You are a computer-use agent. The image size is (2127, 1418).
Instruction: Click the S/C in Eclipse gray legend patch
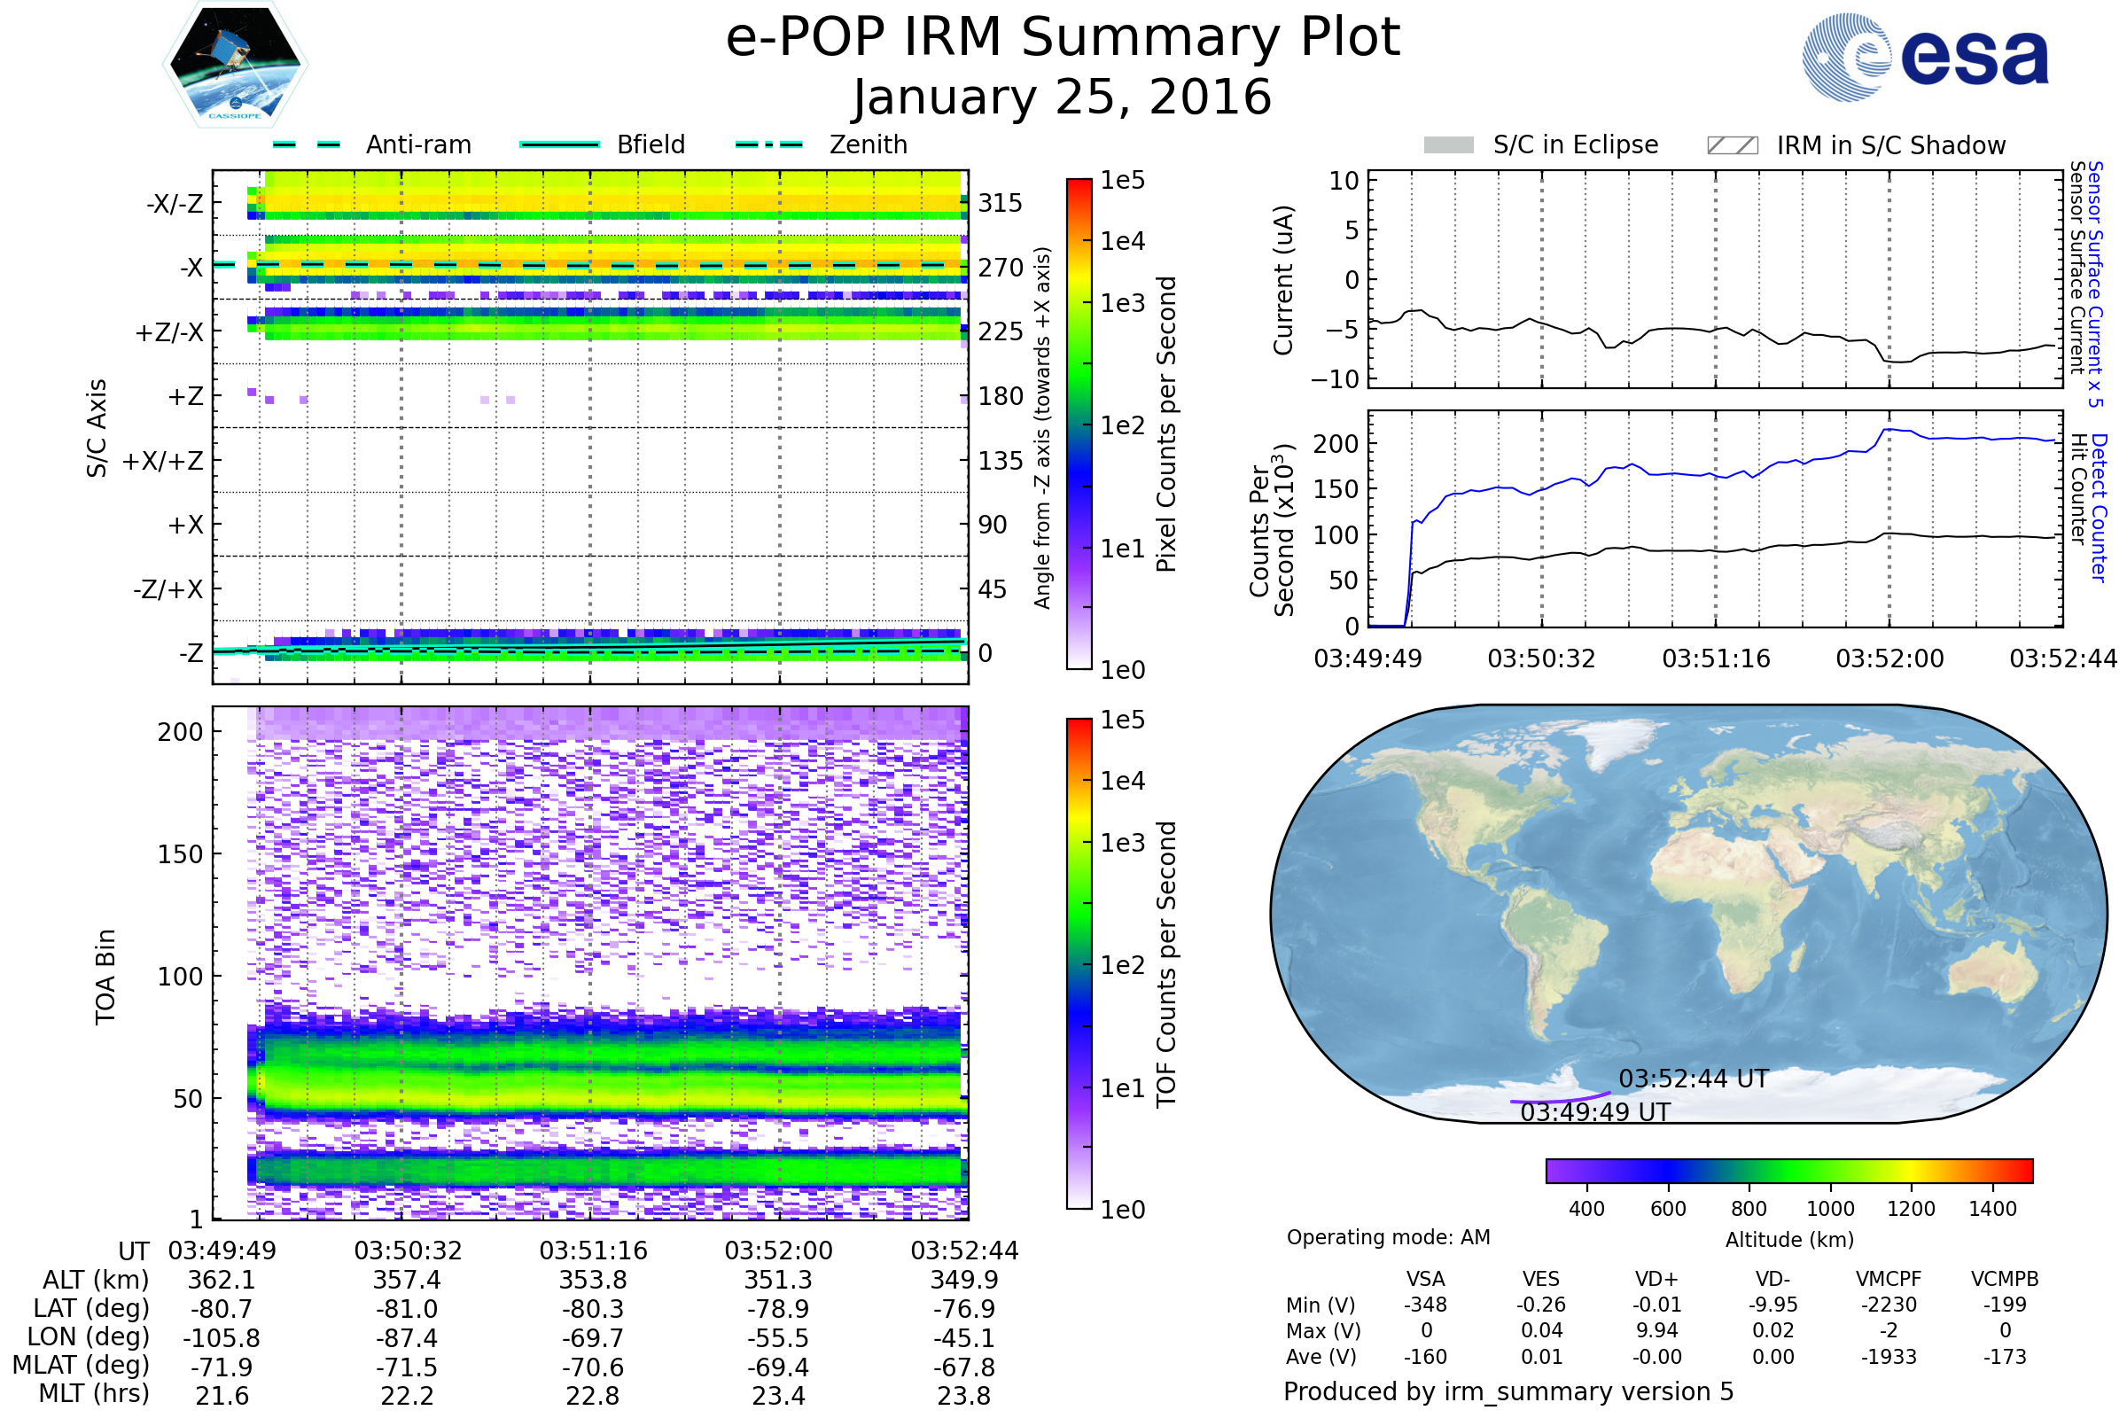[1449, 145]
